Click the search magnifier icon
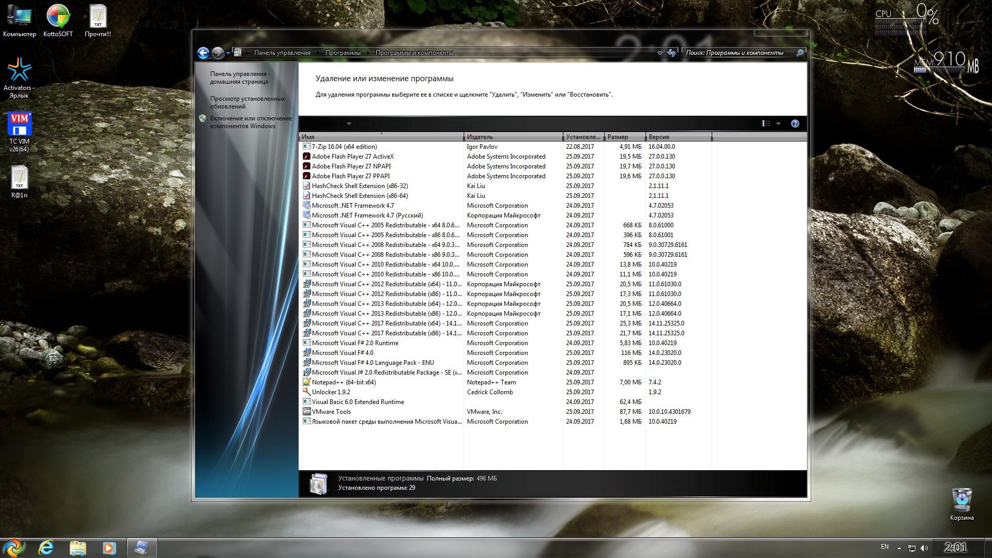The height and width of the screenshot is (558, 992). pyautogui.click(x=800, y=53)
